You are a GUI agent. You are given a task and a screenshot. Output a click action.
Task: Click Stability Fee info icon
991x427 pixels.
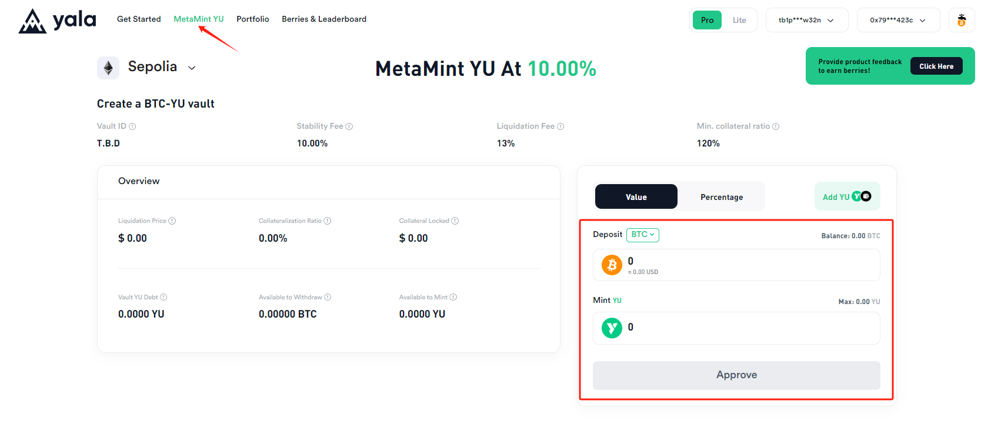click(x=349, y=126)
